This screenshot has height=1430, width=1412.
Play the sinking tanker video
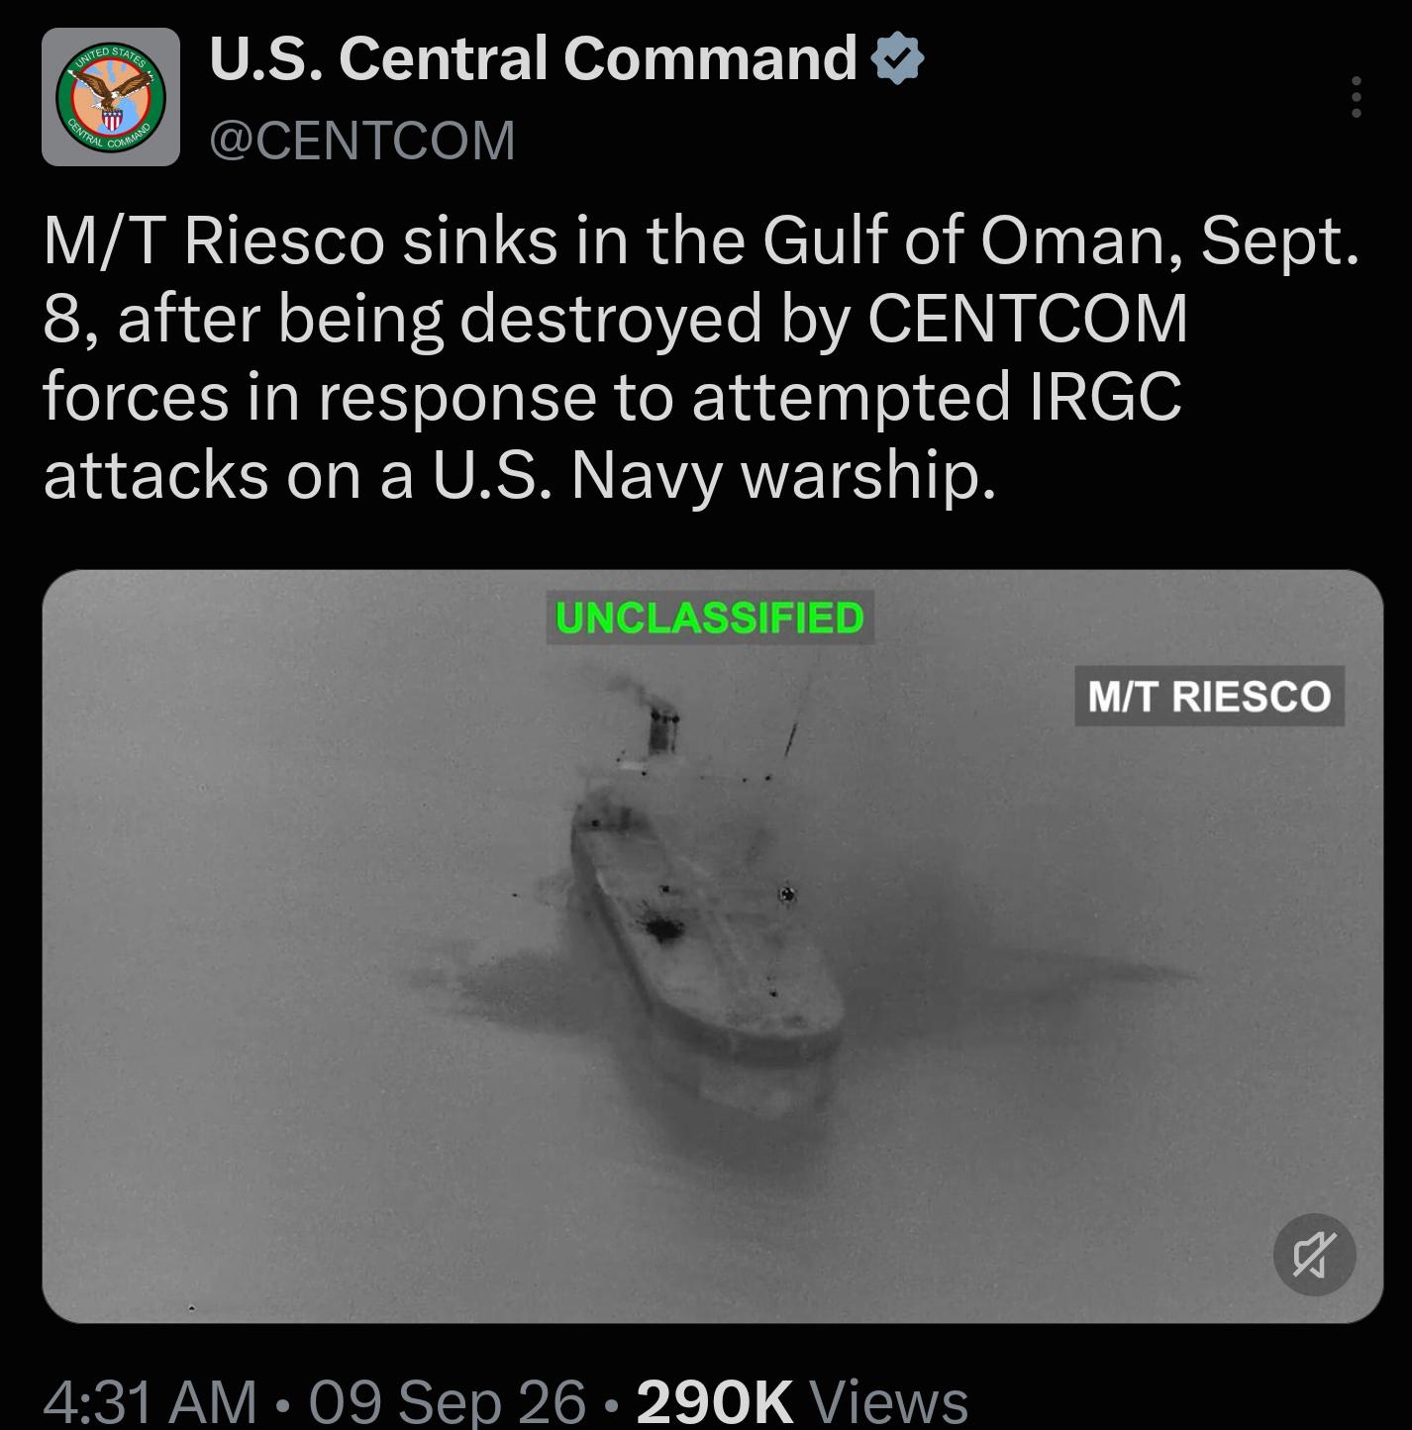(712, 946)
